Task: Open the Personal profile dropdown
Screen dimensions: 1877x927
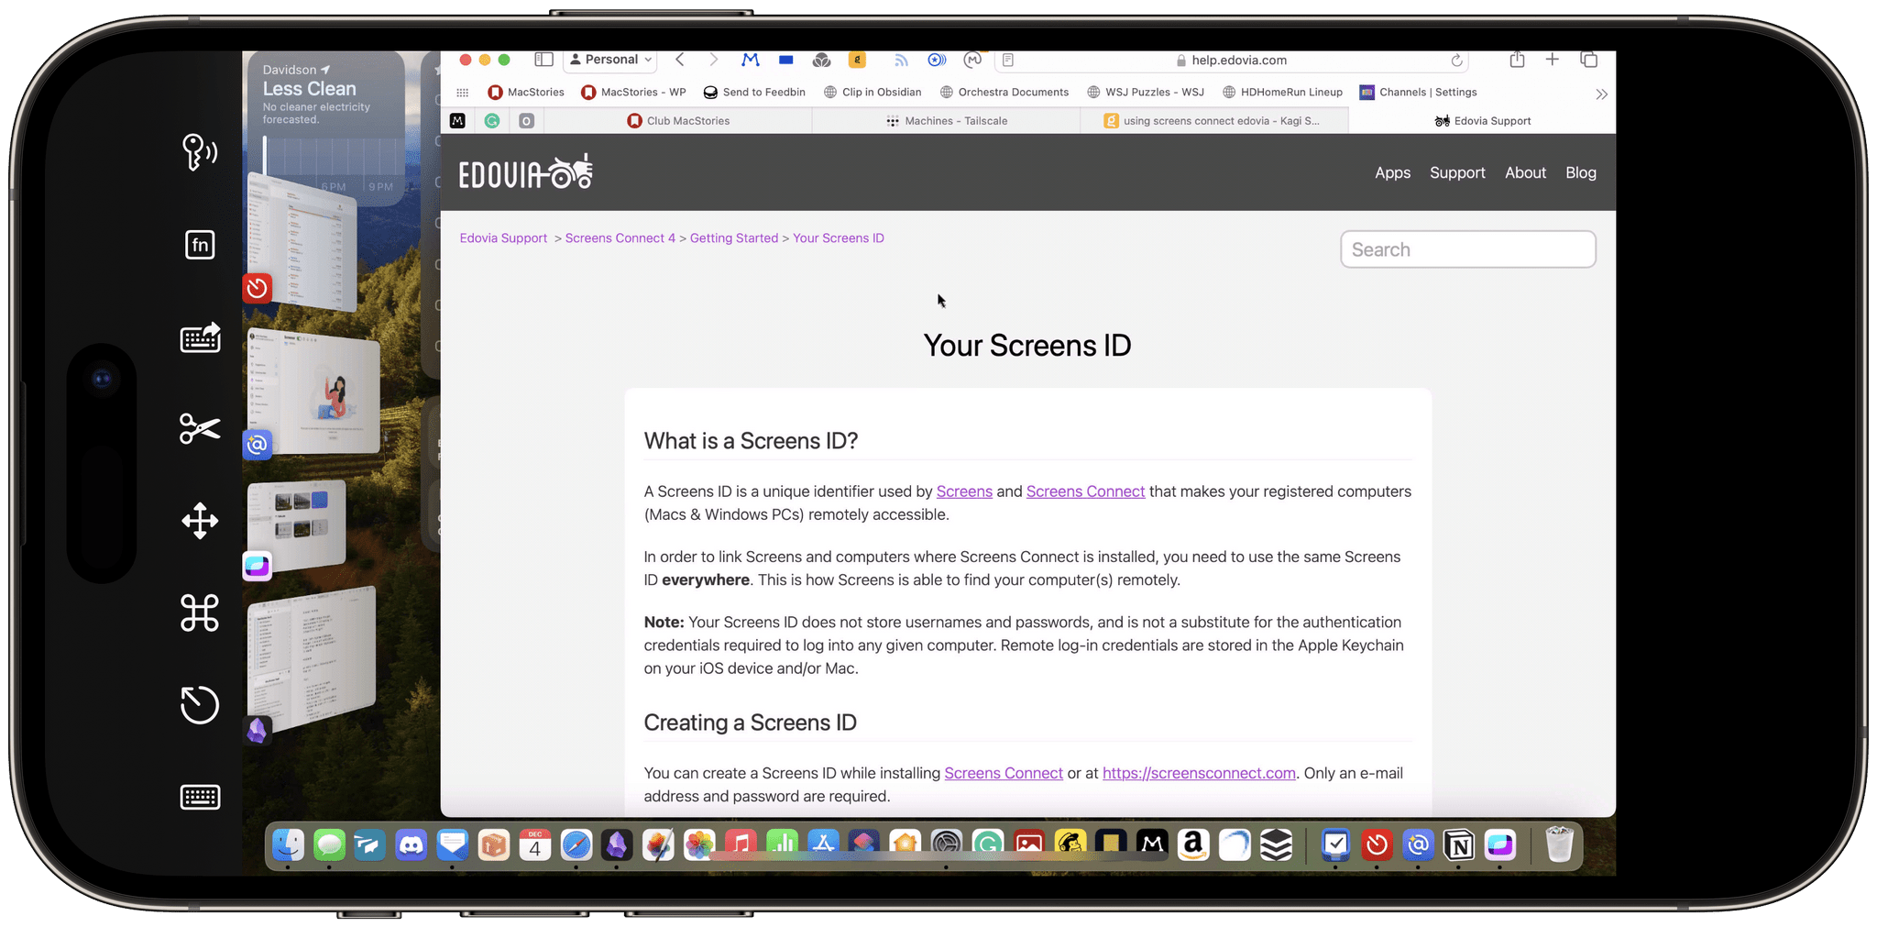Action: coord(610,61)
